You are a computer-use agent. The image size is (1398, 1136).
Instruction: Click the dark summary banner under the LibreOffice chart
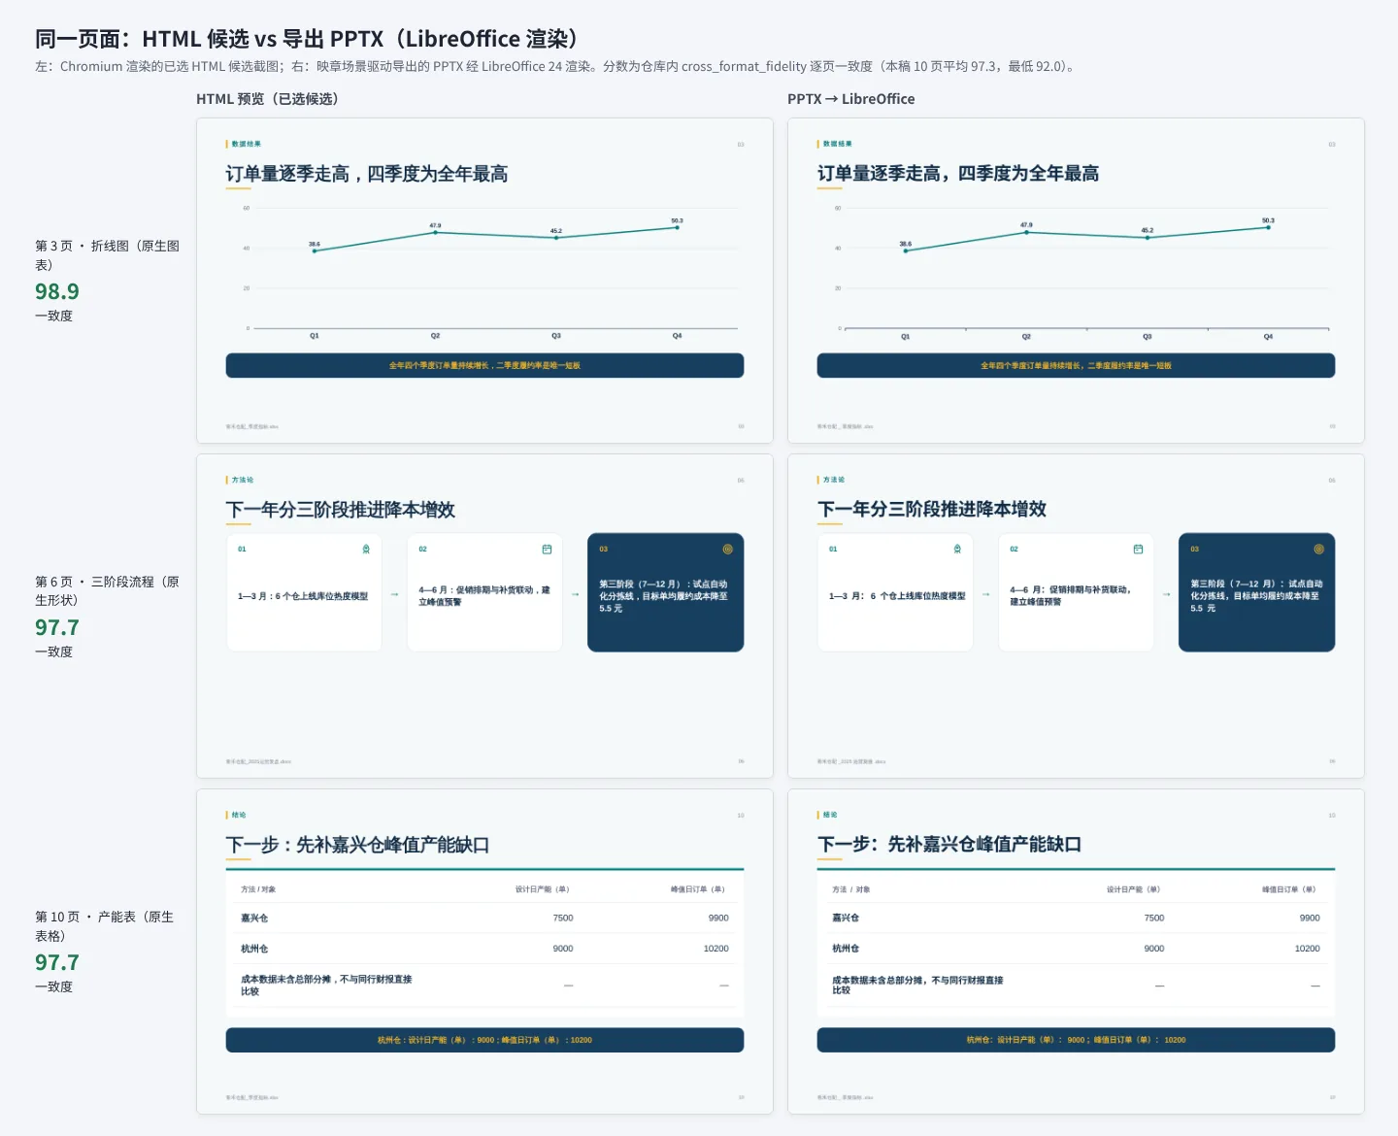point(1076,365)
